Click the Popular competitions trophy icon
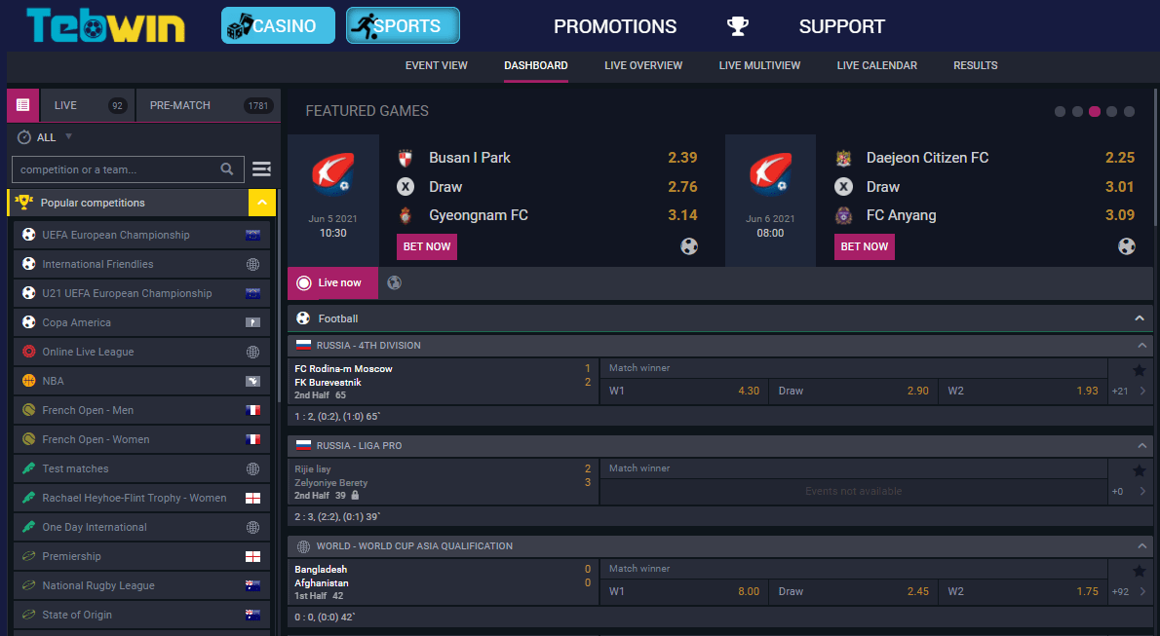The height and width of the screenshot is (636, 1160). click(24, 202)
